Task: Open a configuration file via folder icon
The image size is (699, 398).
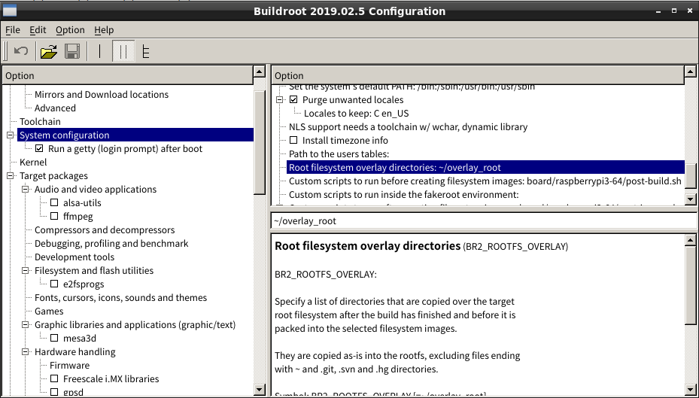Action: tap(49, 51)
